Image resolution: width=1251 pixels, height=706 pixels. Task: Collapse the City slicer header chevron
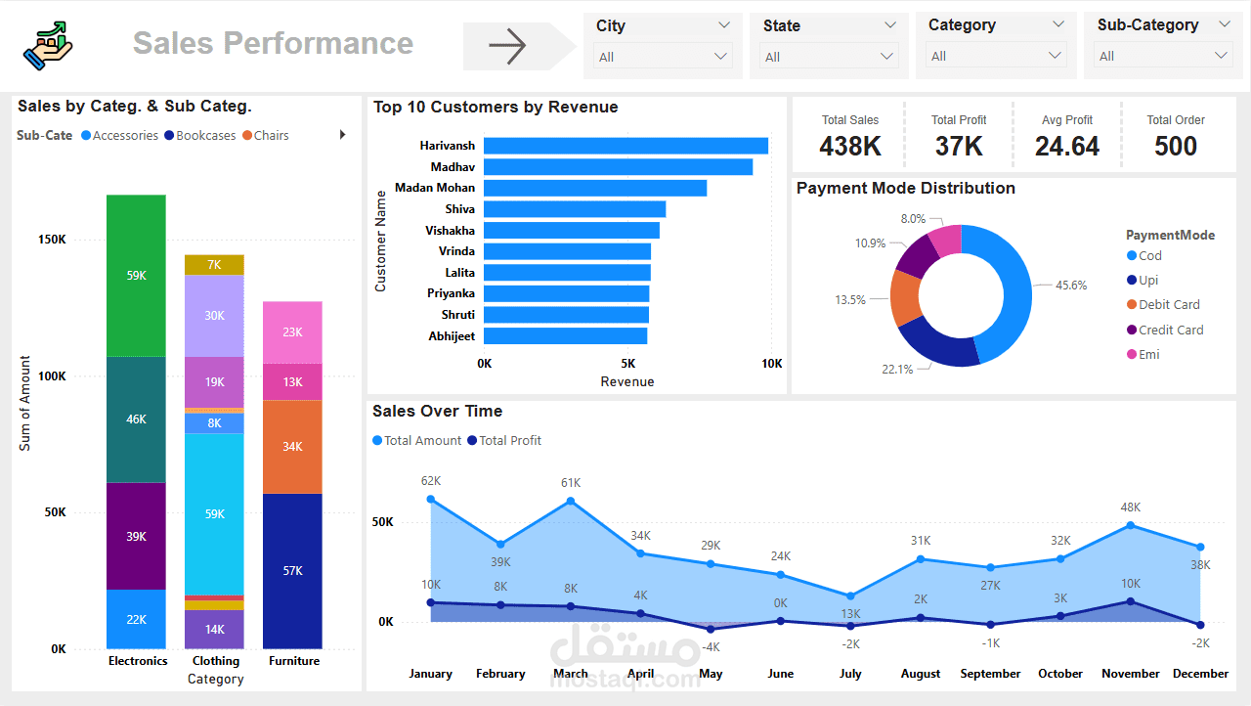point(724,25)
